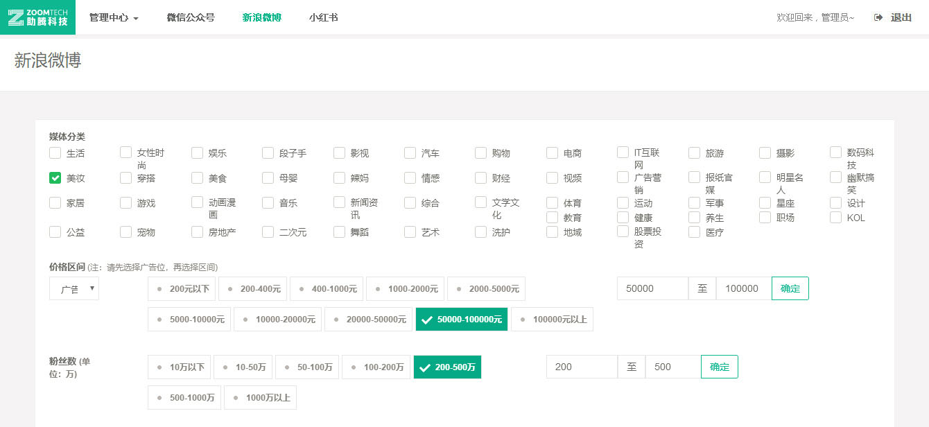The height and width of the screenshot is (427, 929).
Task: Check the 娱乐 category checkbox
Action: point(197,152)
